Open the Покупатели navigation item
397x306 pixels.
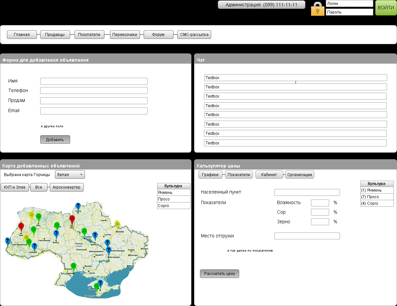(89, 35)
